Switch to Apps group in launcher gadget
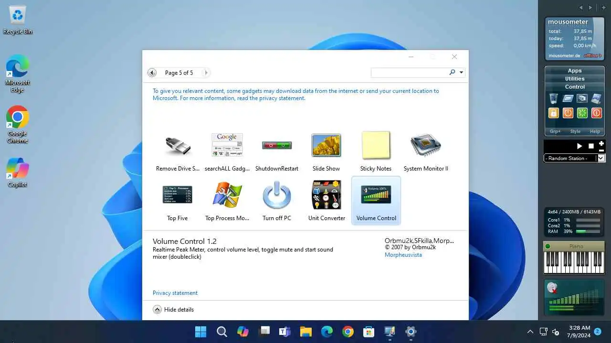Screen dimensions: 611x343 pos(575,71)
